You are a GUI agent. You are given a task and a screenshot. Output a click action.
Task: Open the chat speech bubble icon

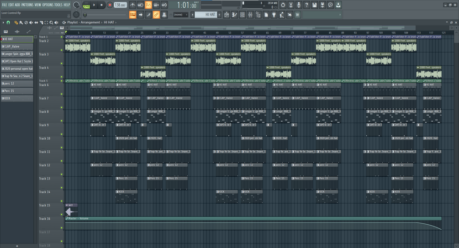pyautogui.click(x=330, y=5)
